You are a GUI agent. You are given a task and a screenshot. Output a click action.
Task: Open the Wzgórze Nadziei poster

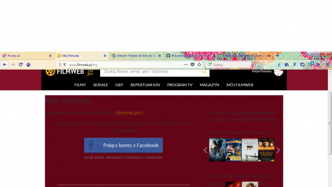tap(266, 150)
